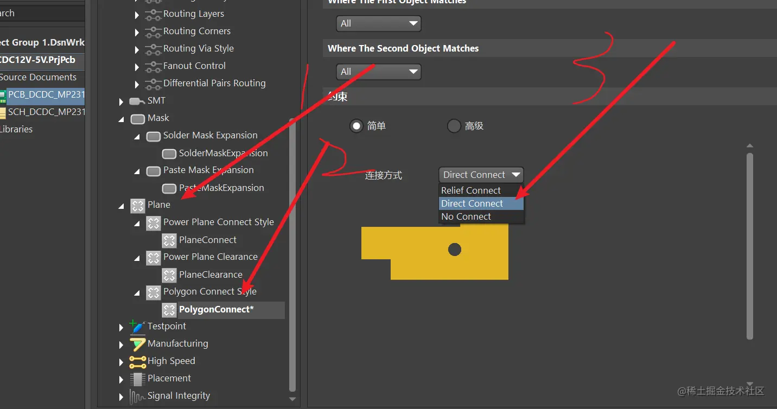Screen dimensions: 777x409
Task: Expand the Testpoint node
Action: [x=122, y=327]
